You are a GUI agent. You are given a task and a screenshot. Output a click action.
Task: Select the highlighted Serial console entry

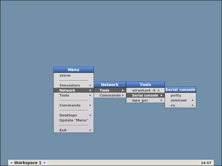145,95
